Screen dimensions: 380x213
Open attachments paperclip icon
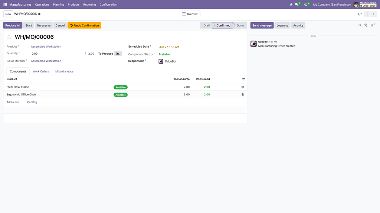tap(366, 26)
